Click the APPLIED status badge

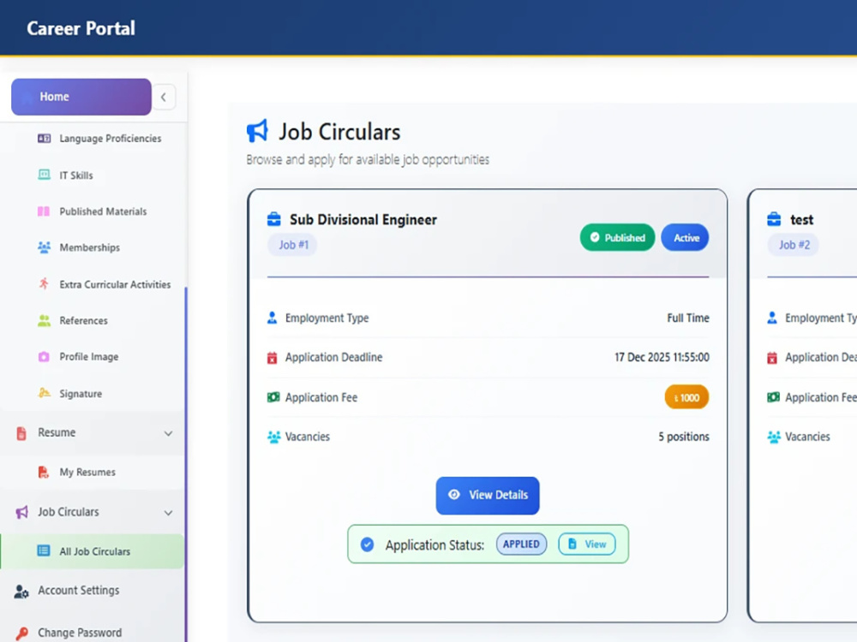[x=521, y=544]
